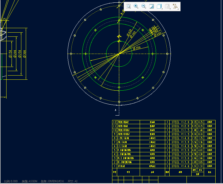The height and width of the screenshot is (184, 223).
Task: Select the STEEL δ=4.0 cell in row 1
Action: [x=180, y=166]
